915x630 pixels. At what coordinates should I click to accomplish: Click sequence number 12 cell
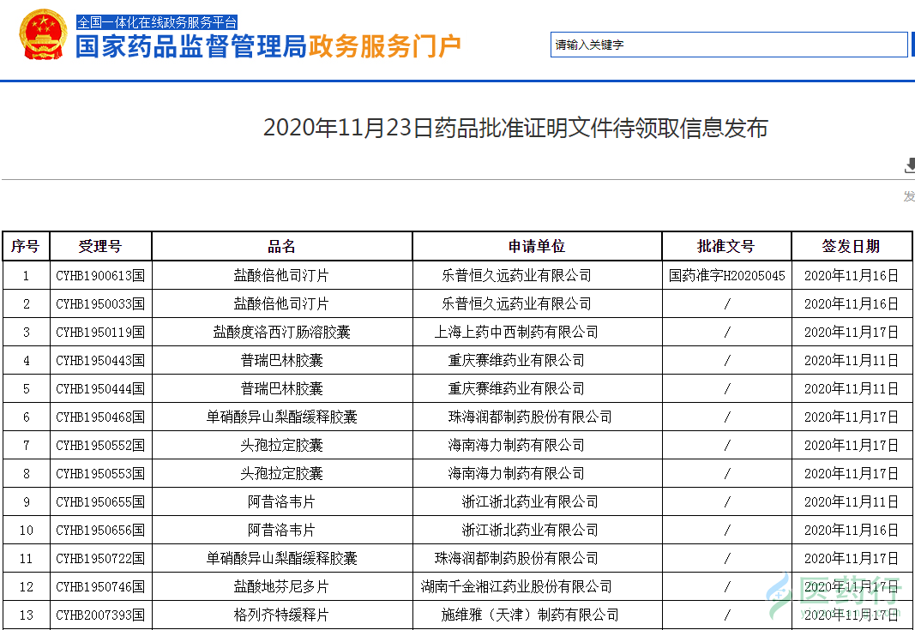click(x=26, y=587)
